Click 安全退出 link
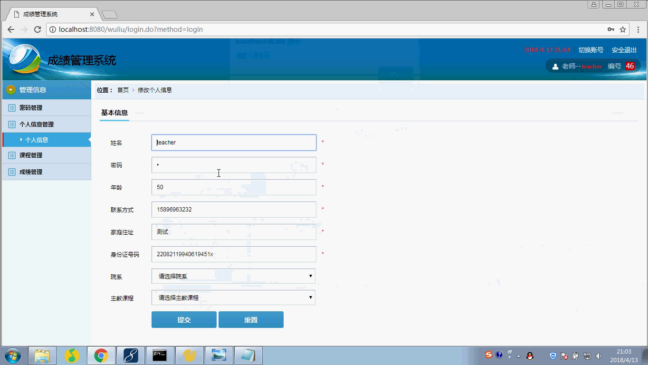 click(x=624, y=50)
